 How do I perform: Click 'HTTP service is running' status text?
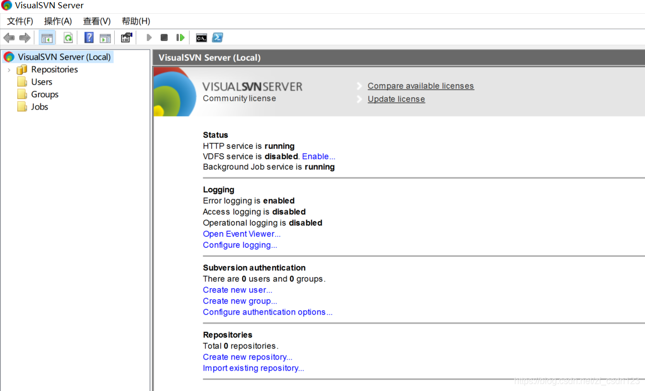(248, 146)
